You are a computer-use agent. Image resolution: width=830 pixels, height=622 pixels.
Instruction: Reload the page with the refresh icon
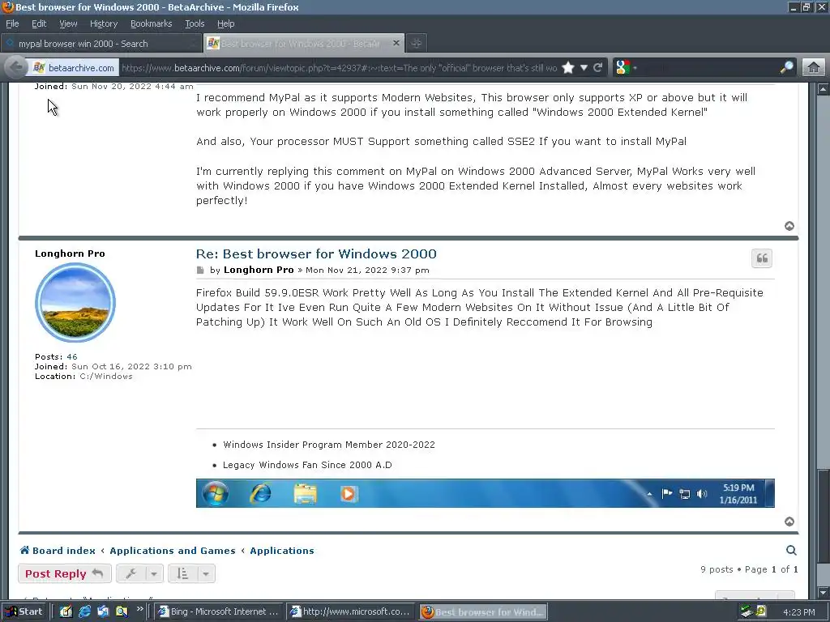[598, 68]
